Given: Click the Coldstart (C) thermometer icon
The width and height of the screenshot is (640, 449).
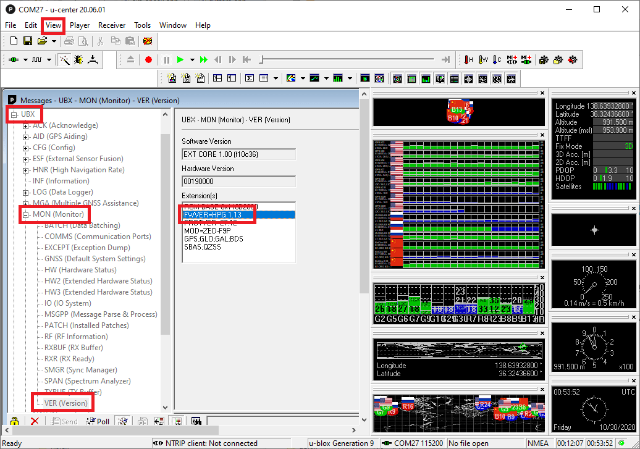Looking at the screenshot, I should click(496, 60).
